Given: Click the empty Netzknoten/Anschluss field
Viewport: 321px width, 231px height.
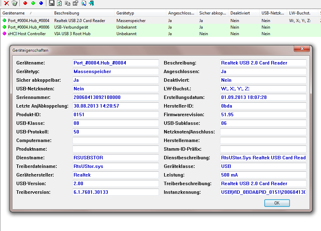Looking at the screenshot, I should [x=263, y=132].
